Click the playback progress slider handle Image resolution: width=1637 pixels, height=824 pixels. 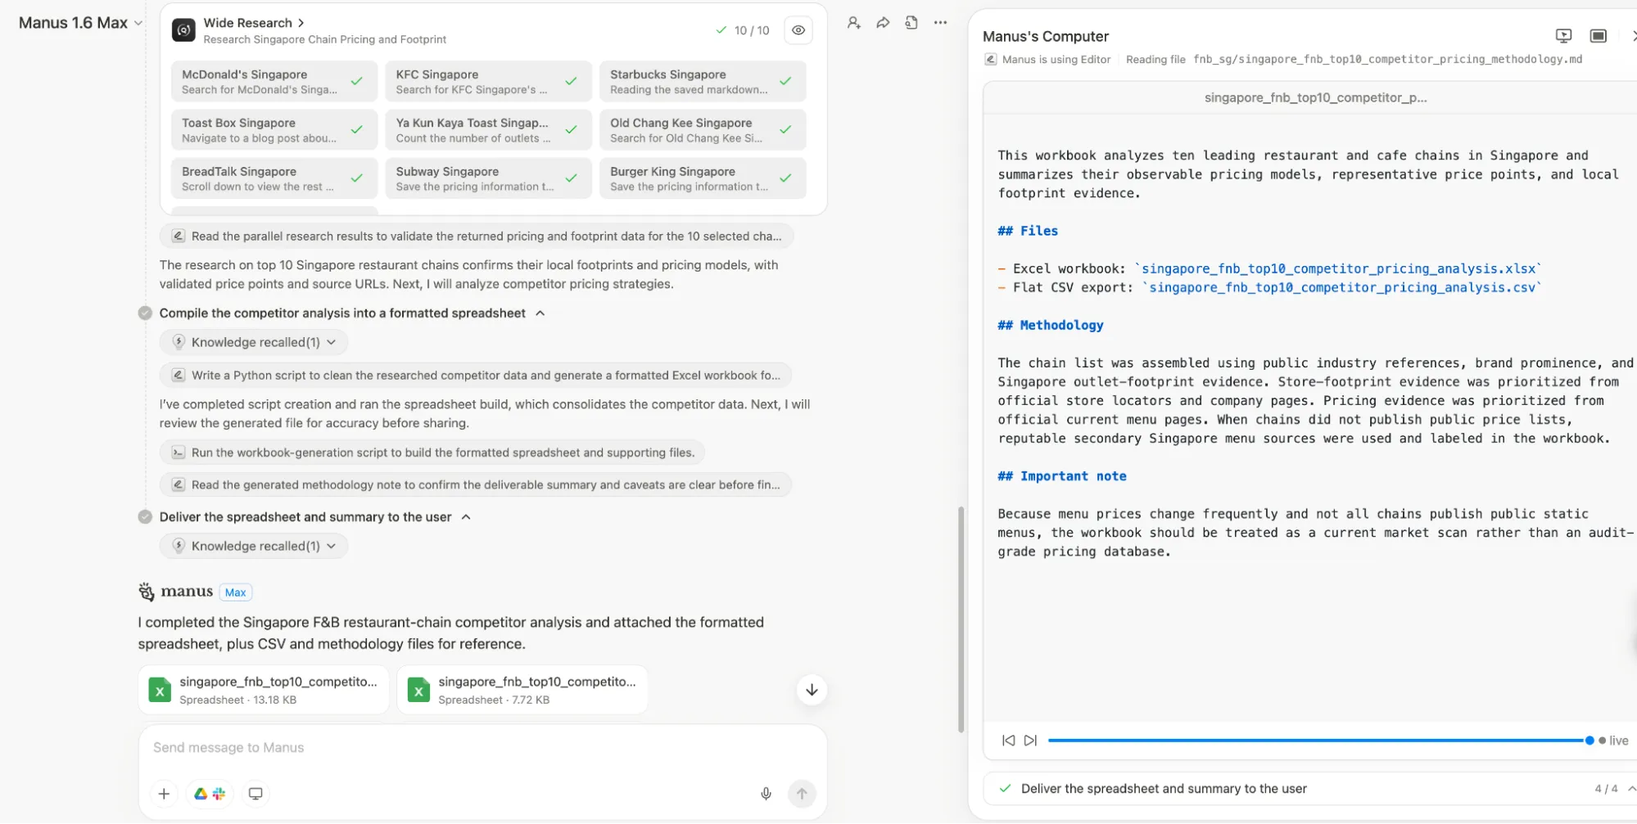(1589, 740)
